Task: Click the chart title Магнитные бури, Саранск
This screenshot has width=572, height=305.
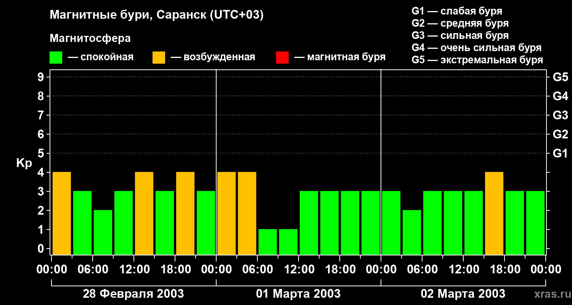Action: coord(157,15)
